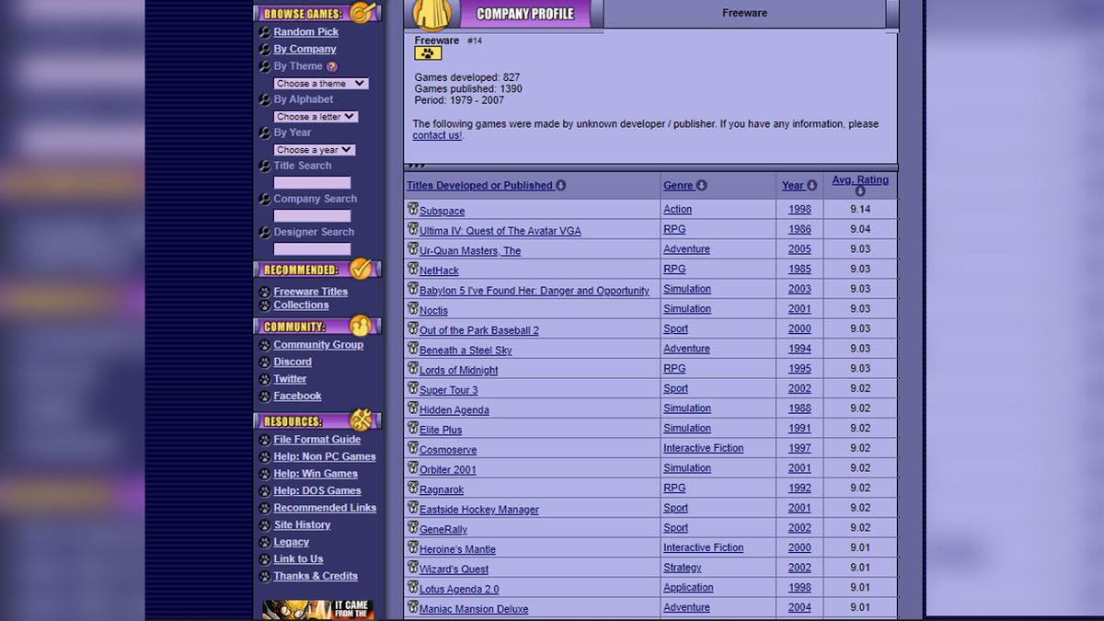This screenshot has height=621, width=1104.
Task: Focus the Designer Search text box
Action: click(x=312, y=249)
